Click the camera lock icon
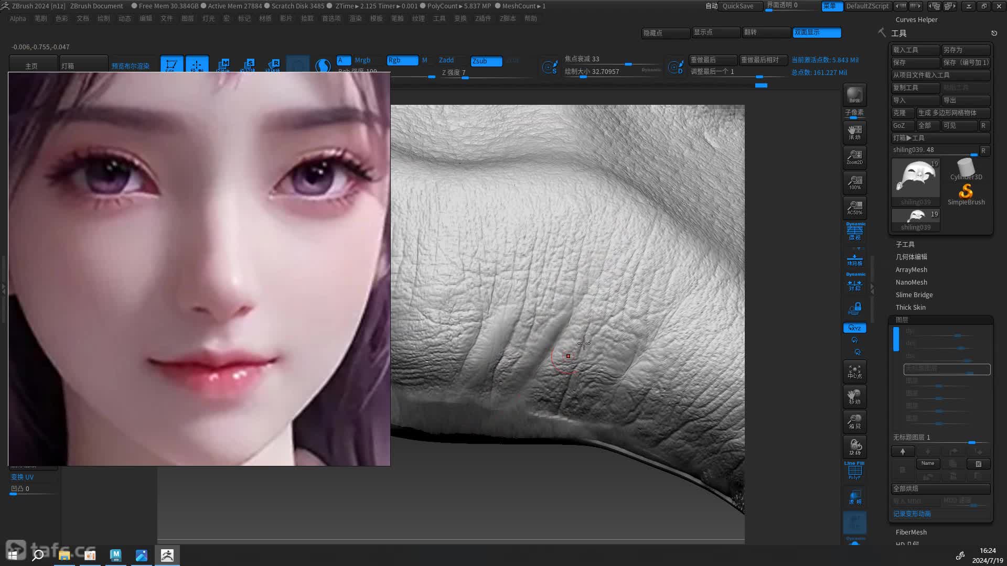The image size is (1007, 566). [854, 309]
